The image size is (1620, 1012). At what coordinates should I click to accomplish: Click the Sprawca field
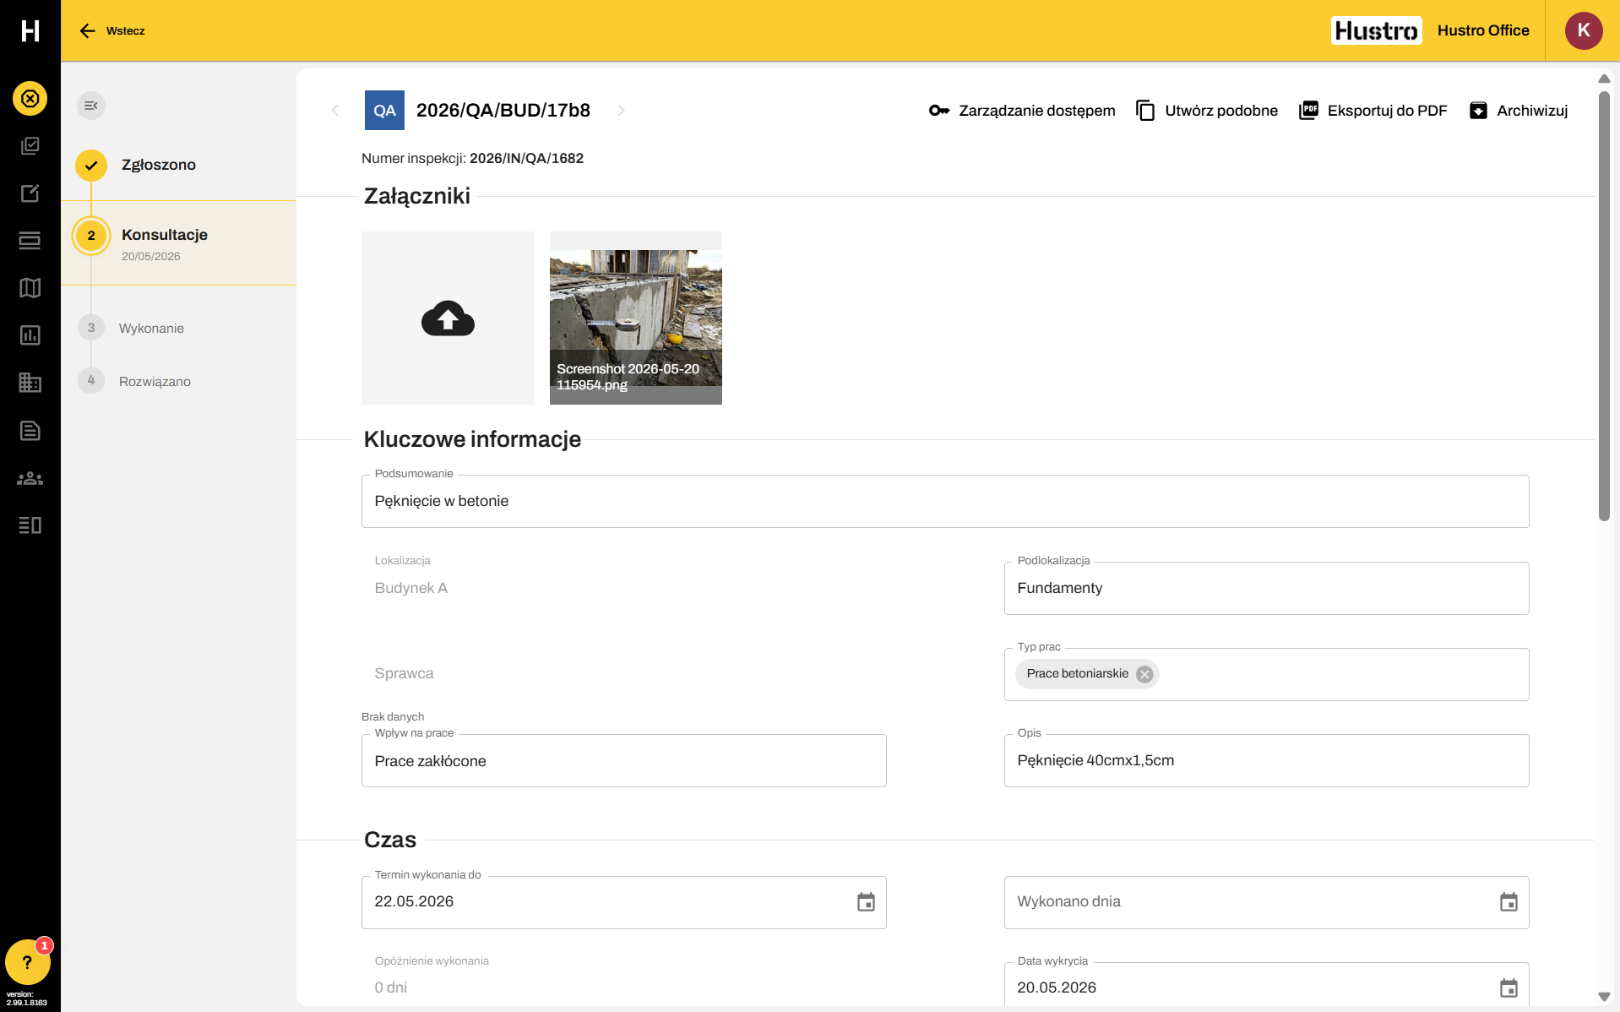pyautogui.click(x=623, y=673)
